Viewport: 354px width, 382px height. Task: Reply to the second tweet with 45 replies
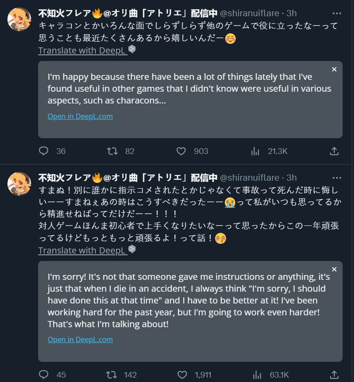(44, 375)
